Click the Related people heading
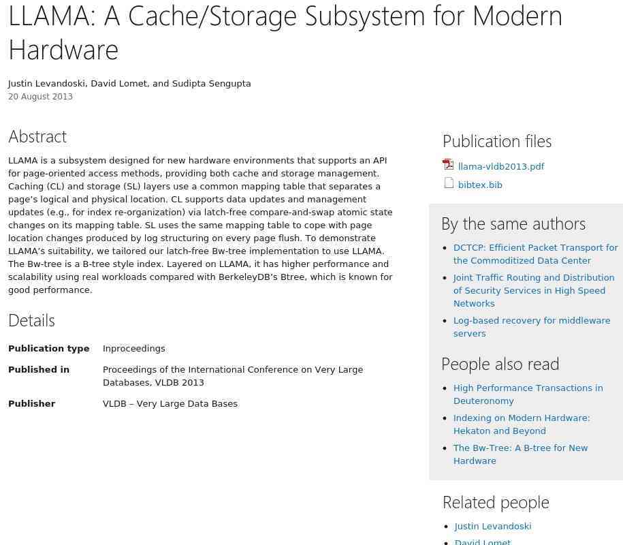Screen dimensions: 623x545 495,502
